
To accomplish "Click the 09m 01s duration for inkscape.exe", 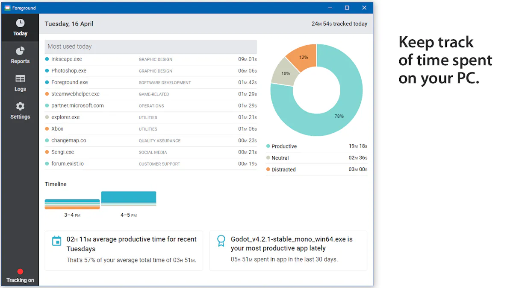I will [x=248, y=59].
